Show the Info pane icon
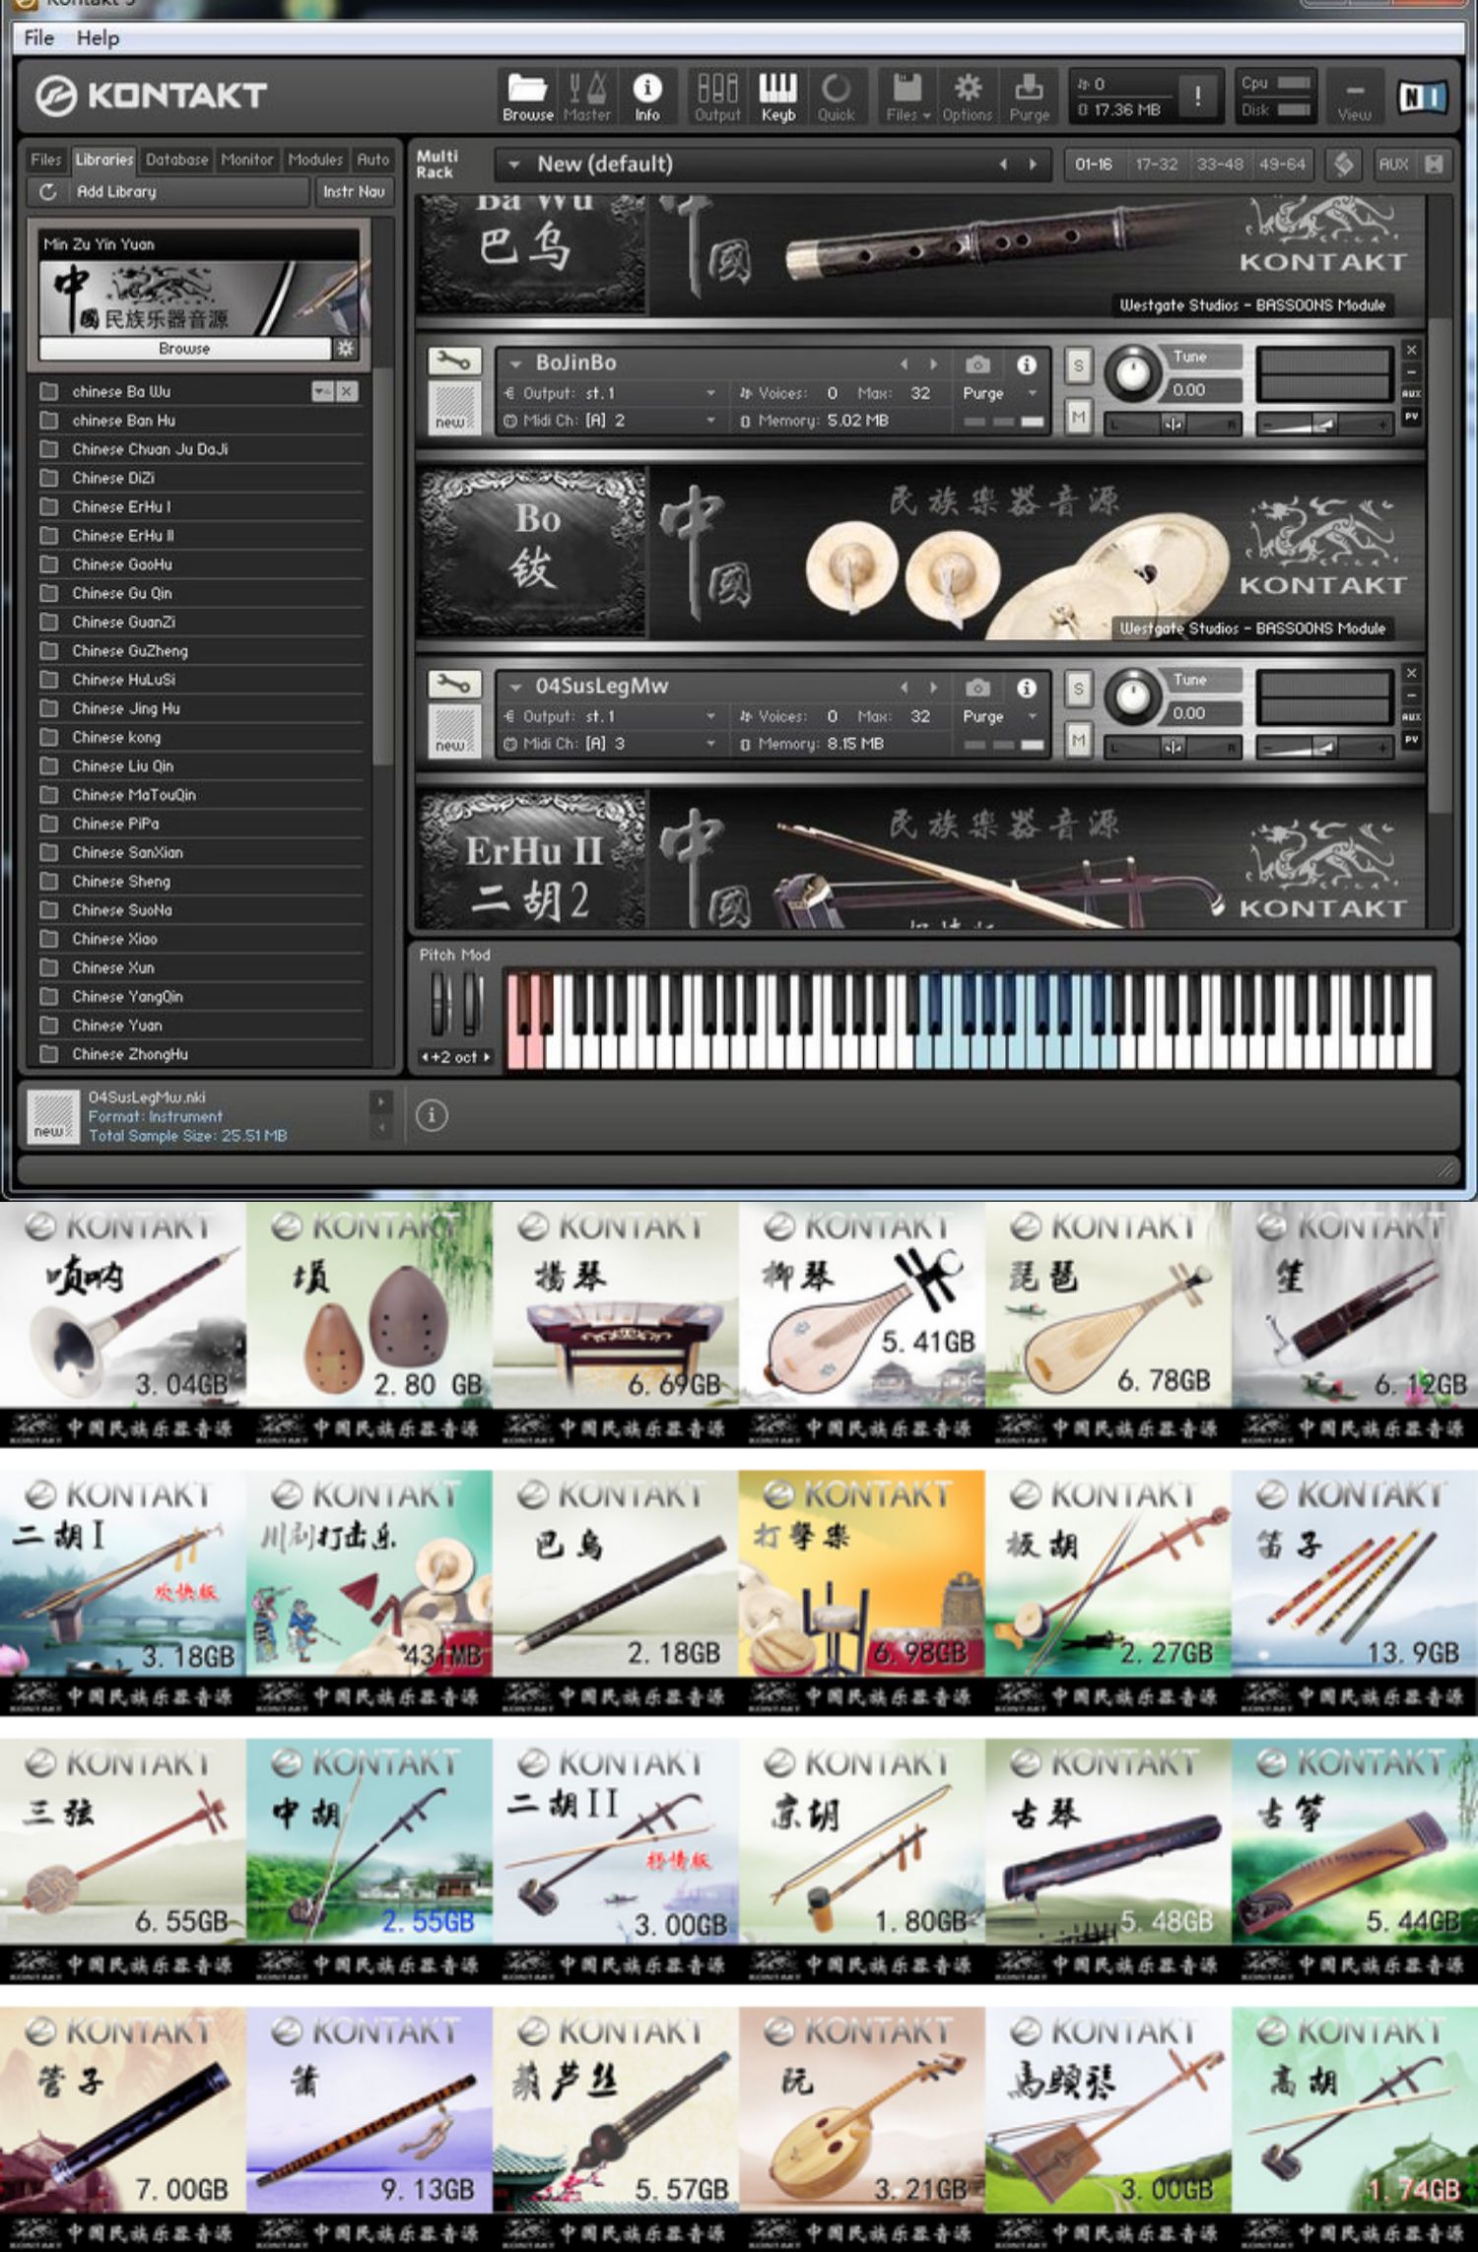Screen dimensions: 1478x2252 click(646, 97)
